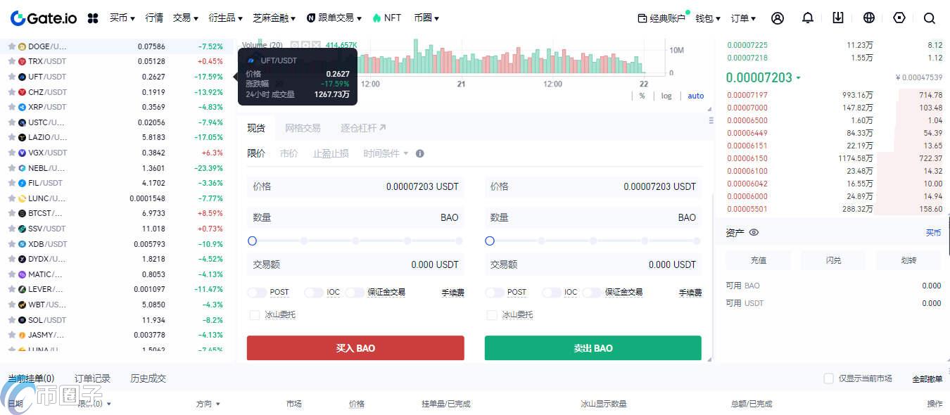Viewport: 950px width, 415px height.
Task: Open the language globe icon
Action: 869,18
